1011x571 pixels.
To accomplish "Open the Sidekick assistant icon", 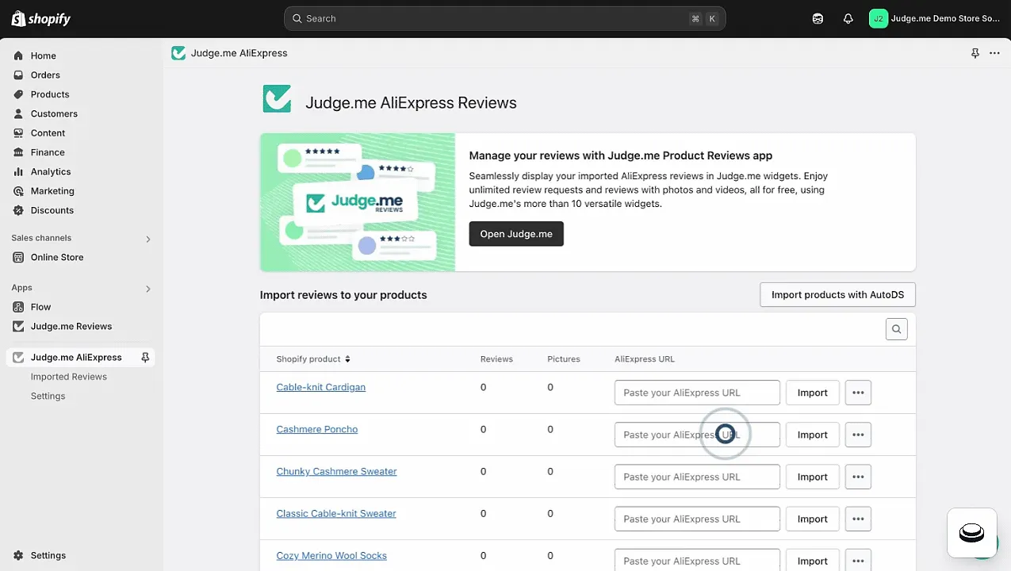I will point(818,18).
